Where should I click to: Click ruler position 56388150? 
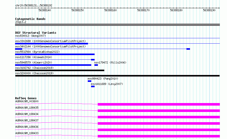coord(78,10)
